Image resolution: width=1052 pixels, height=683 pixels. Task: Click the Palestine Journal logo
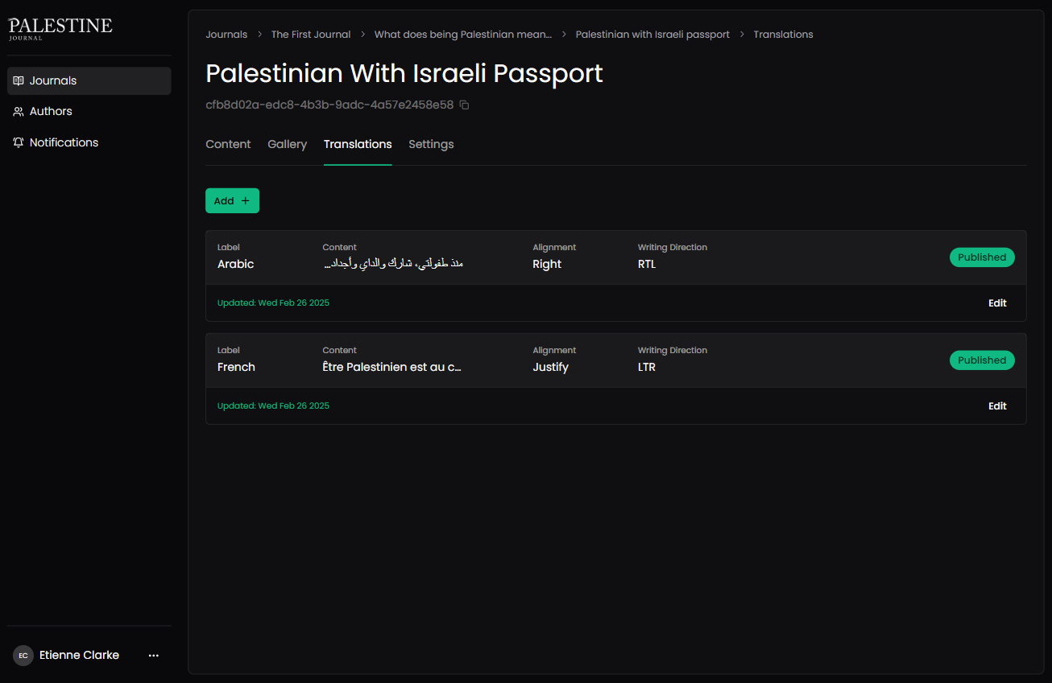60,28
